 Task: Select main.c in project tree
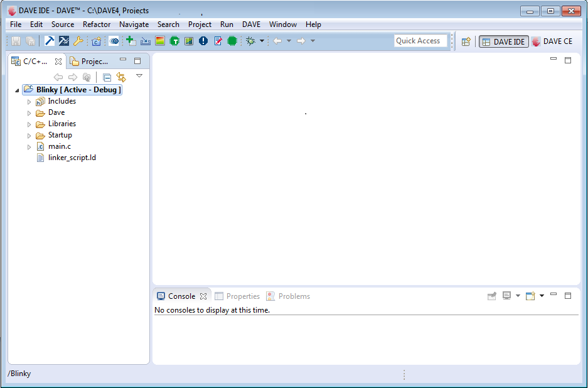pos(54,146)
